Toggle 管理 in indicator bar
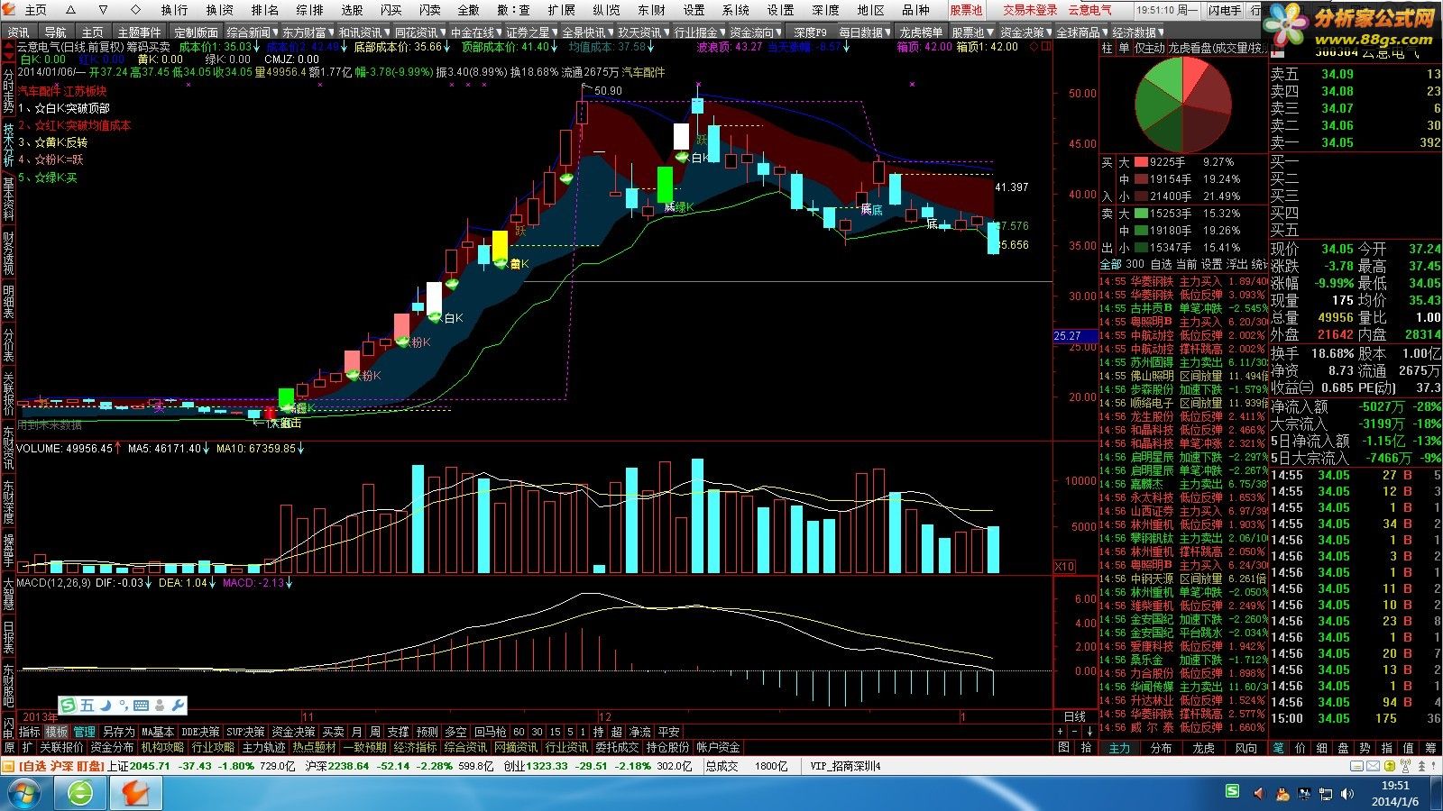 click(x=85, y=732)
